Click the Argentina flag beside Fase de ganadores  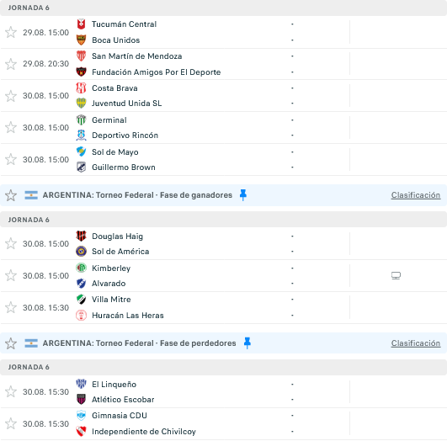31,195
